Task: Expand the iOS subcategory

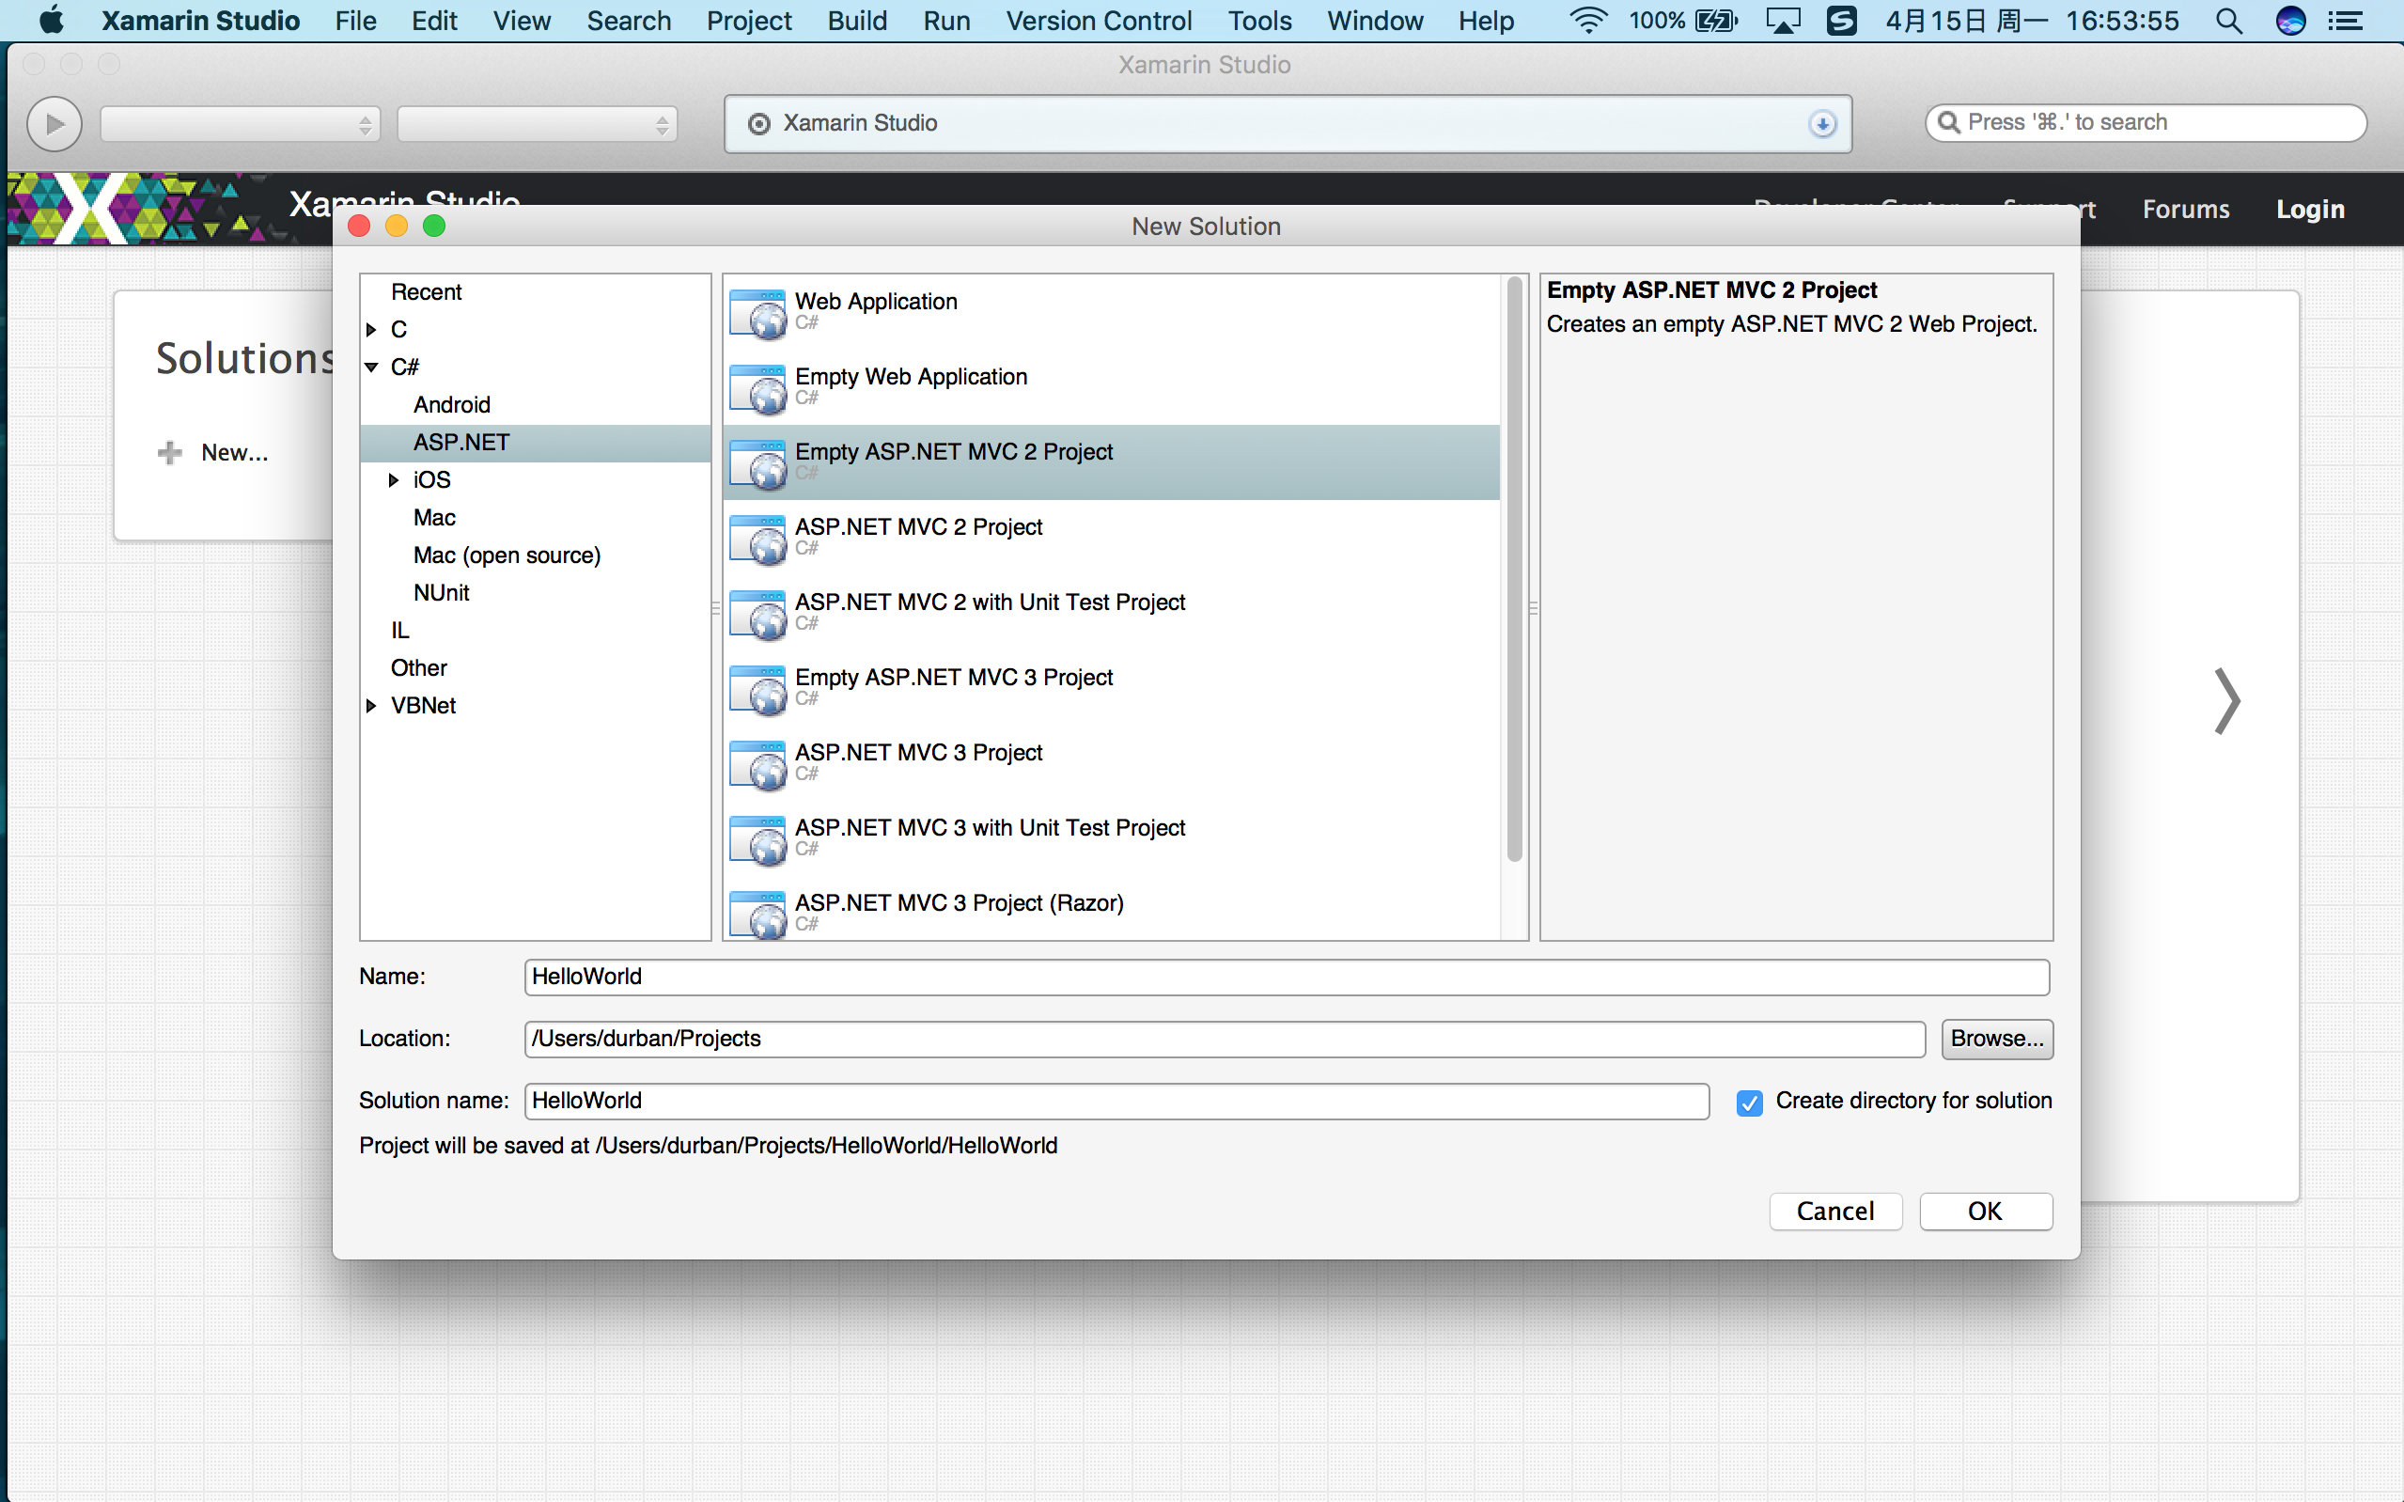Action: tap(394, 481)
